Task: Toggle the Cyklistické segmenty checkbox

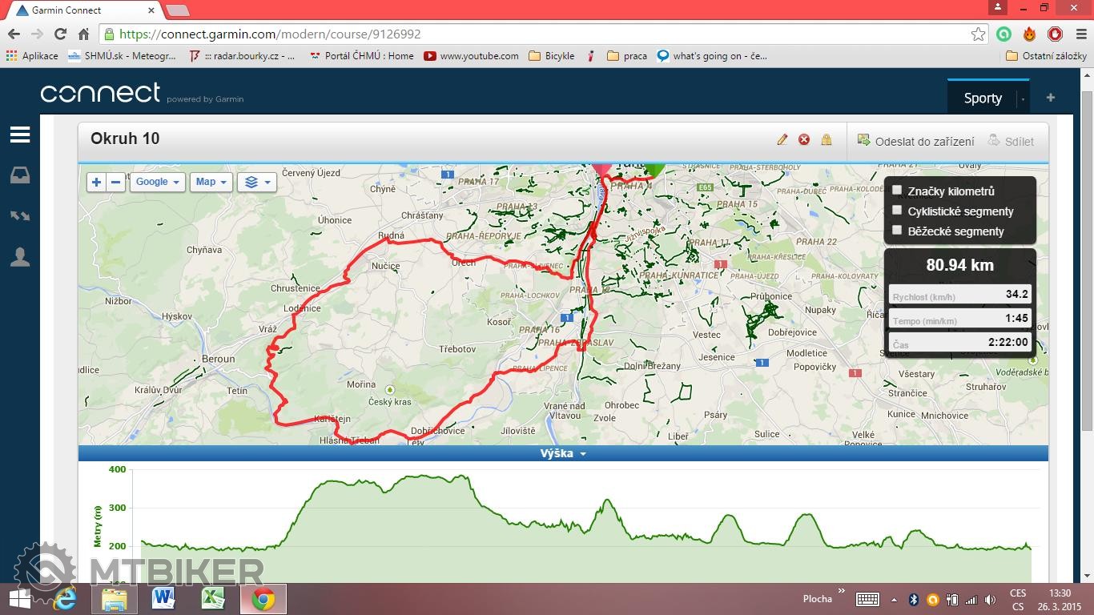Action: pyautogui.click(x=897, y=211)
